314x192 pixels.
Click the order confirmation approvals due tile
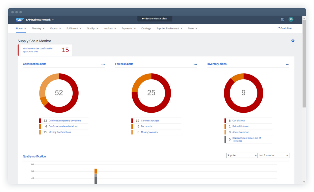pyautogui.click(x=45, y=50)
